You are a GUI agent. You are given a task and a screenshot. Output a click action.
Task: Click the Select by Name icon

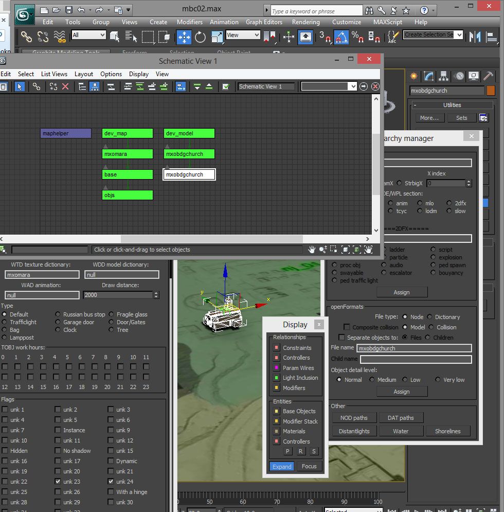coord(131,37)
